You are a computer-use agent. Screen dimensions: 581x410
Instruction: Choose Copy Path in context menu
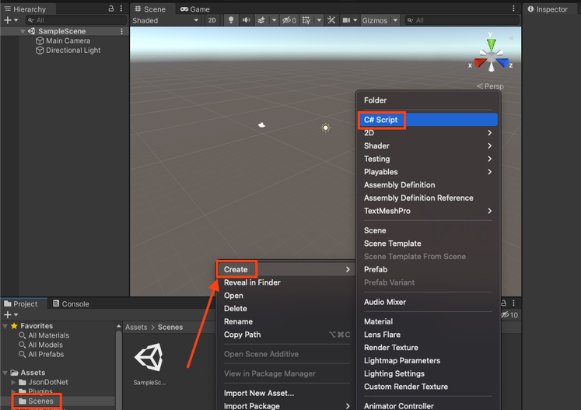285,335
